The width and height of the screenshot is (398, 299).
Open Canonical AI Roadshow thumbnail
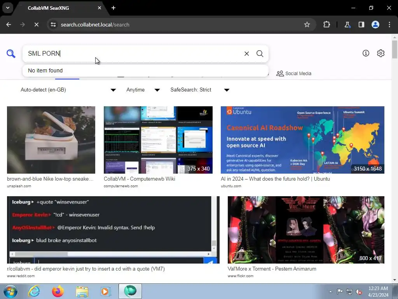tap(302, 140)
